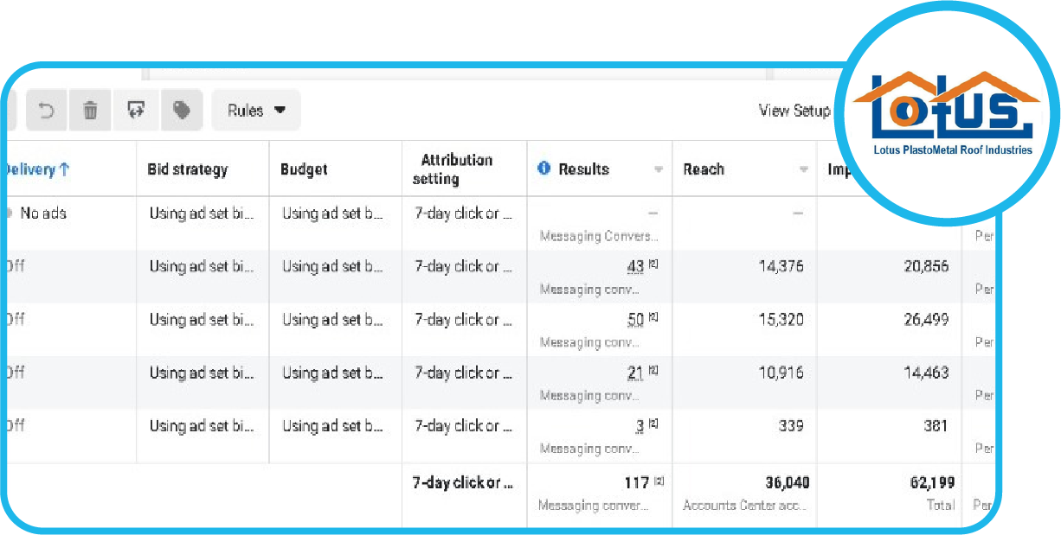Click the swap-arrows icon beside the trash
Screen dimensions: 1061x535
(136, 111)
